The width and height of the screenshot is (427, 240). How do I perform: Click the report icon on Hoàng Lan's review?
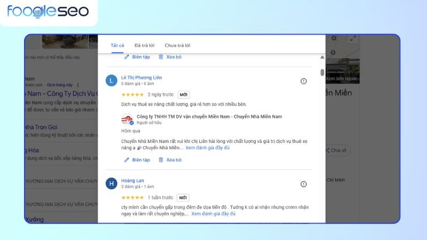tap(303, 184)
